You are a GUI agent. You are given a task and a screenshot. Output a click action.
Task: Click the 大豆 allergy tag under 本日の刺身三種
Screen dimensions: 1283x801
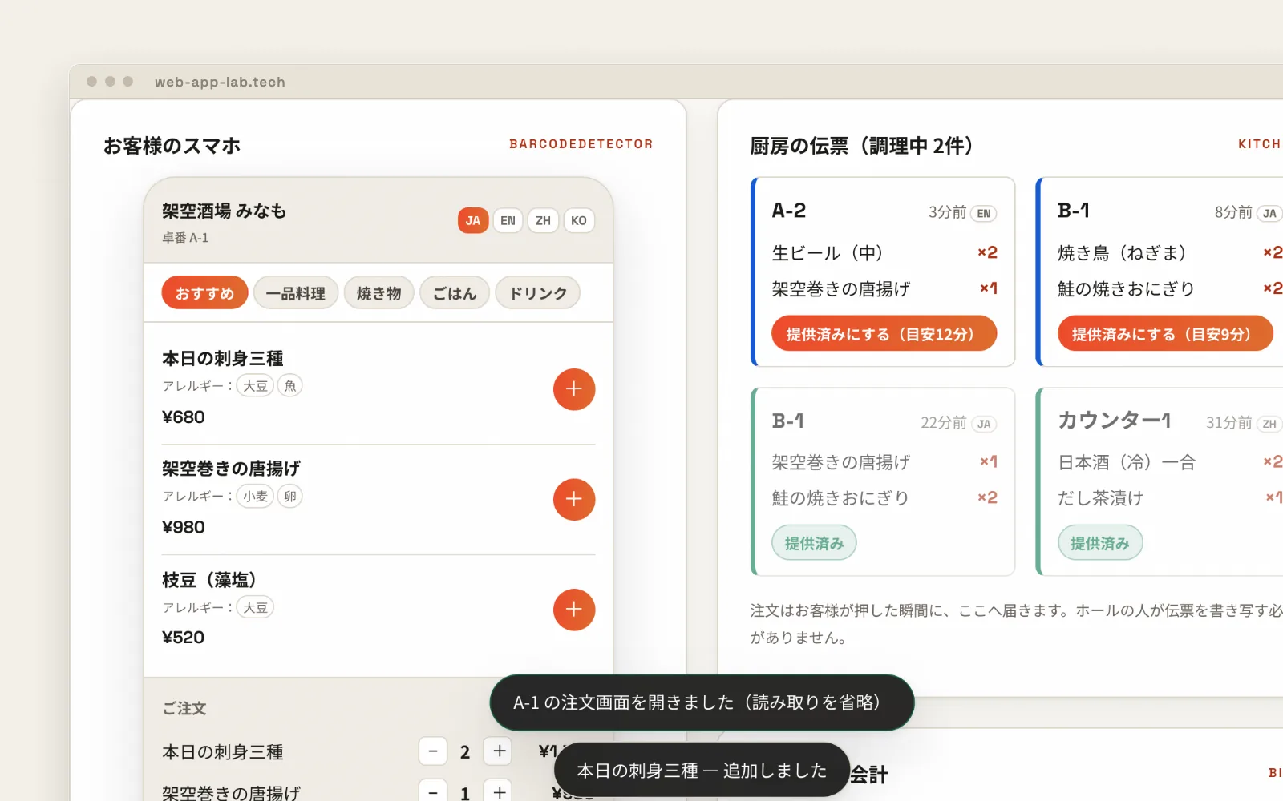(x=255, y=386)
